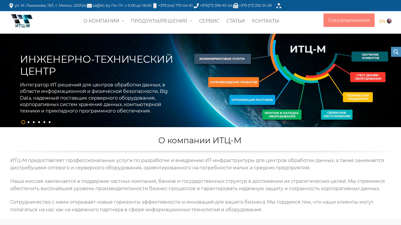Select the fourth slider dot
The image size is (401, 225).
39,122
